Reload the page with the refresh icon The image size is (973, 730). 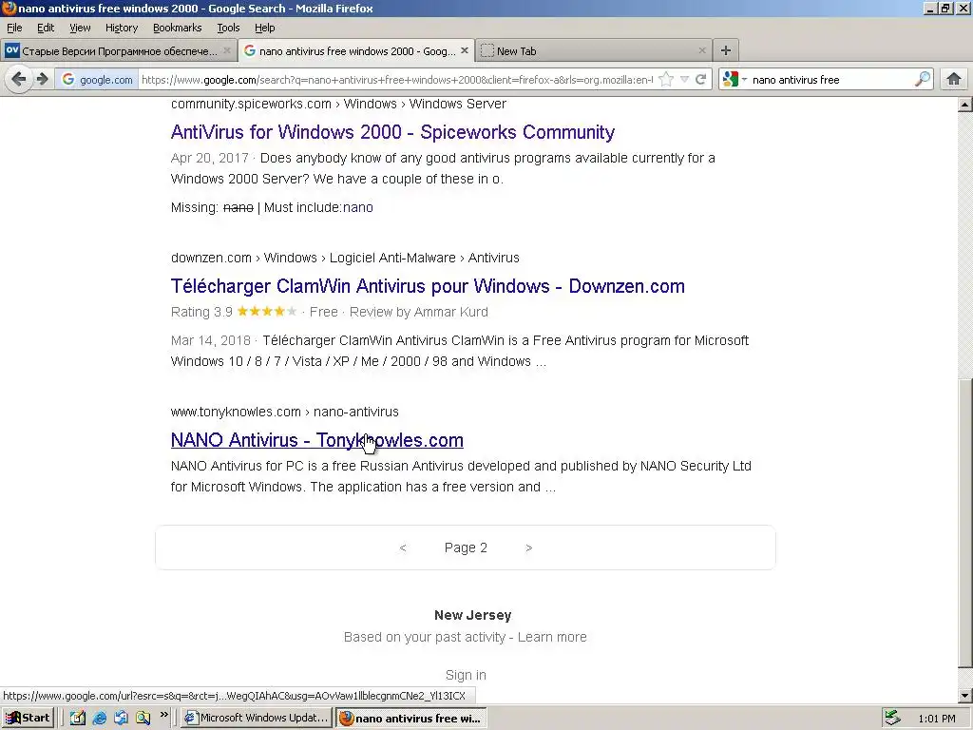click(x=701, y=80)
